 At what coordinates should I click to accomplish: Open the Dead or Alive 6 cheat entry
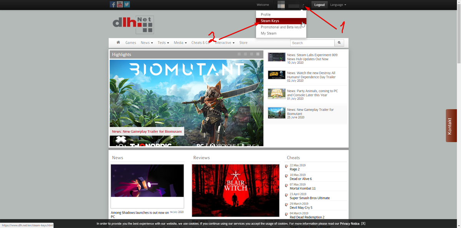301,178
